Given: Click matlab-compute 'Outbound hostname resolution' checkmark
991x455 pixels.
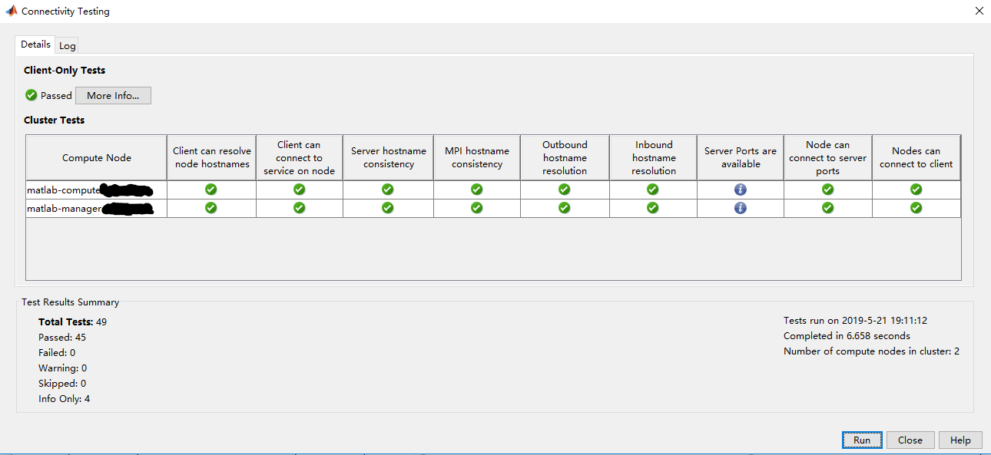Looking at the screenshot, I should [565, 190].
